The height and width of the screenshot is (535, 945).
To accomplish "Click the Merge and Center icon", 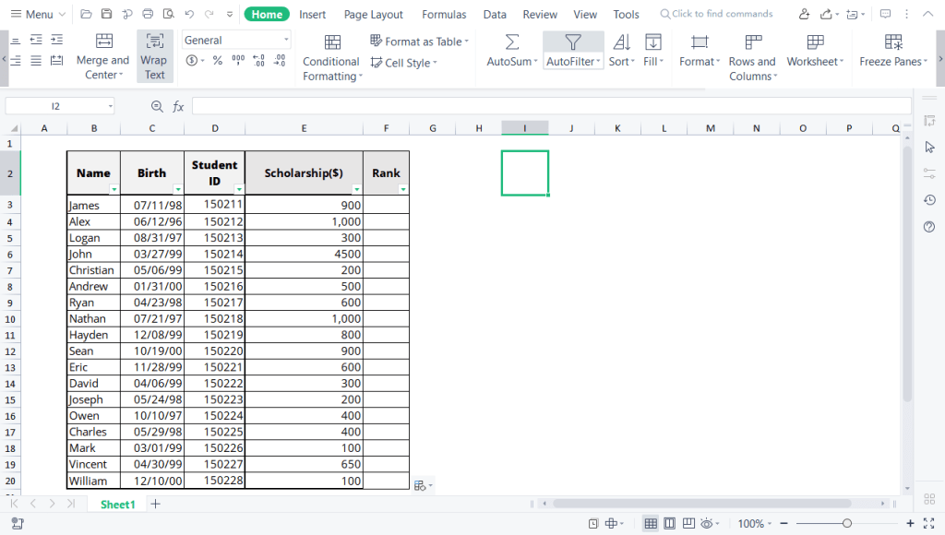I will tap(103, 42).
